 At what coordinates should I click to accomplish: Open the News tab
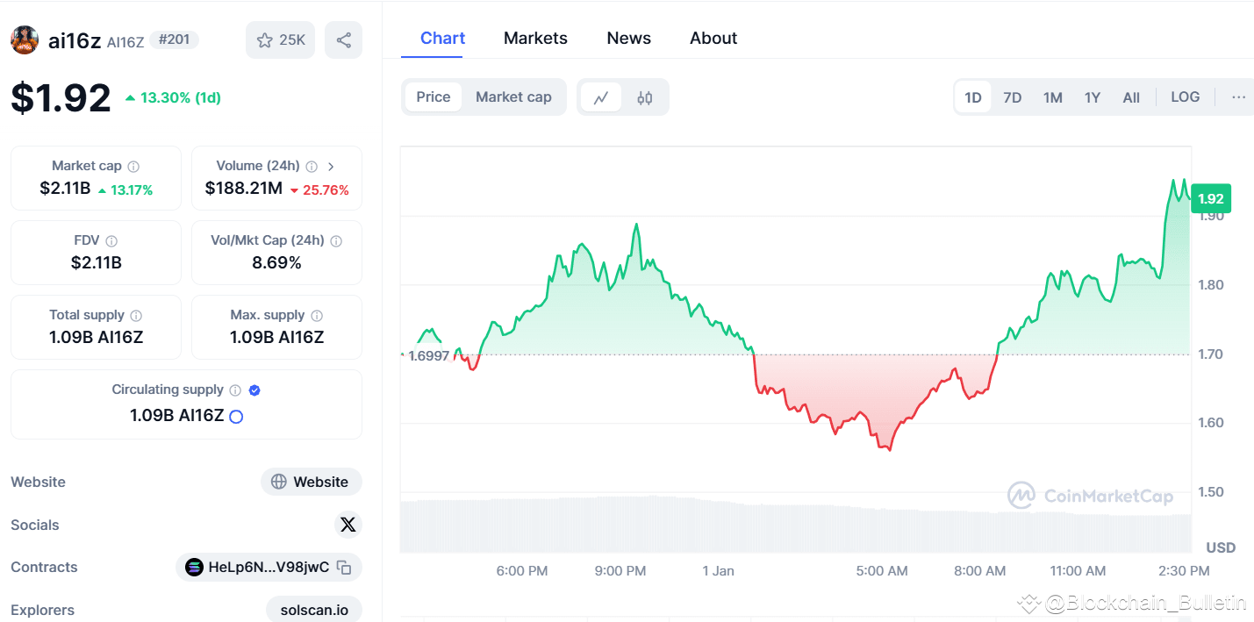[x=628, y=38]
